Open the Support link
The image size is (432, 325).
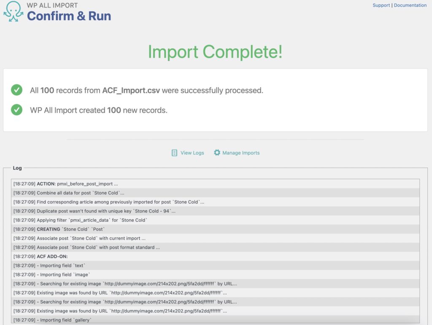tap(381, 5)
